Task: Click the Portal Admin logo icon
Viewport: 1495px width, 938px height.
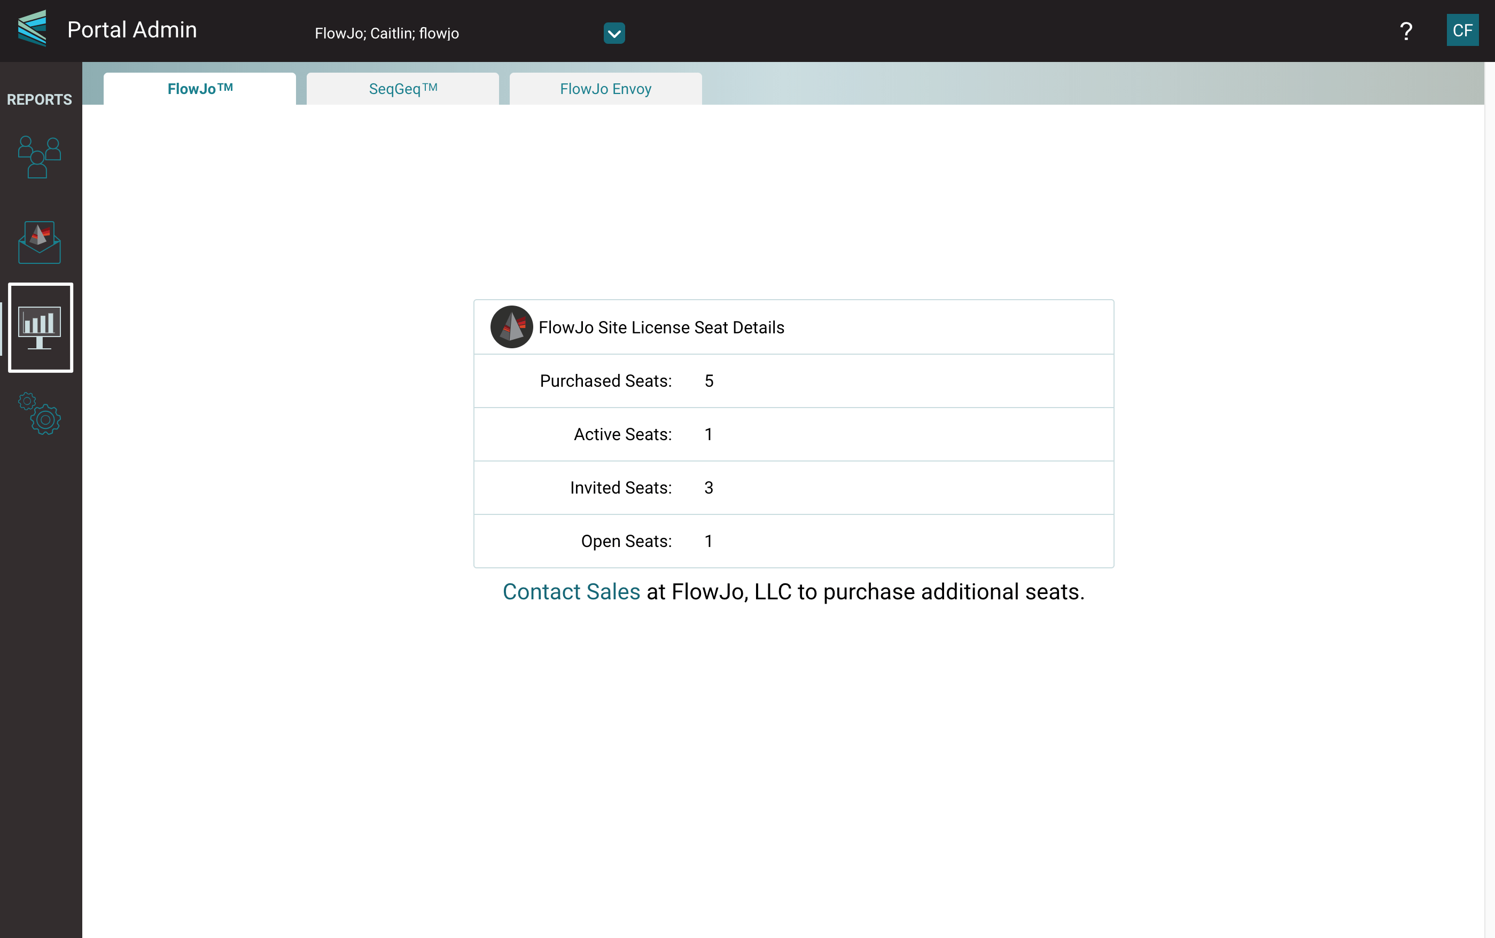Action: pyautogui.click(x=32, y=28)
